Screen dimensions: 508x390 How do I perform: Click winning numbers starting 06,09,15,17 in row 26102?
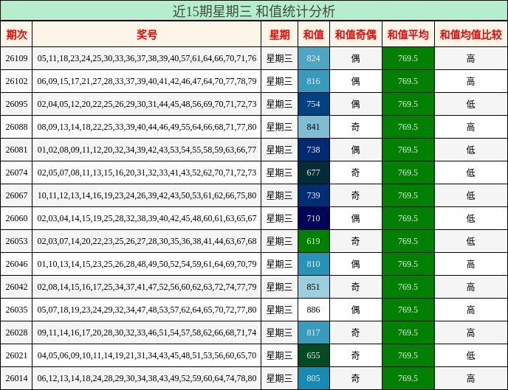coord(147,81)
